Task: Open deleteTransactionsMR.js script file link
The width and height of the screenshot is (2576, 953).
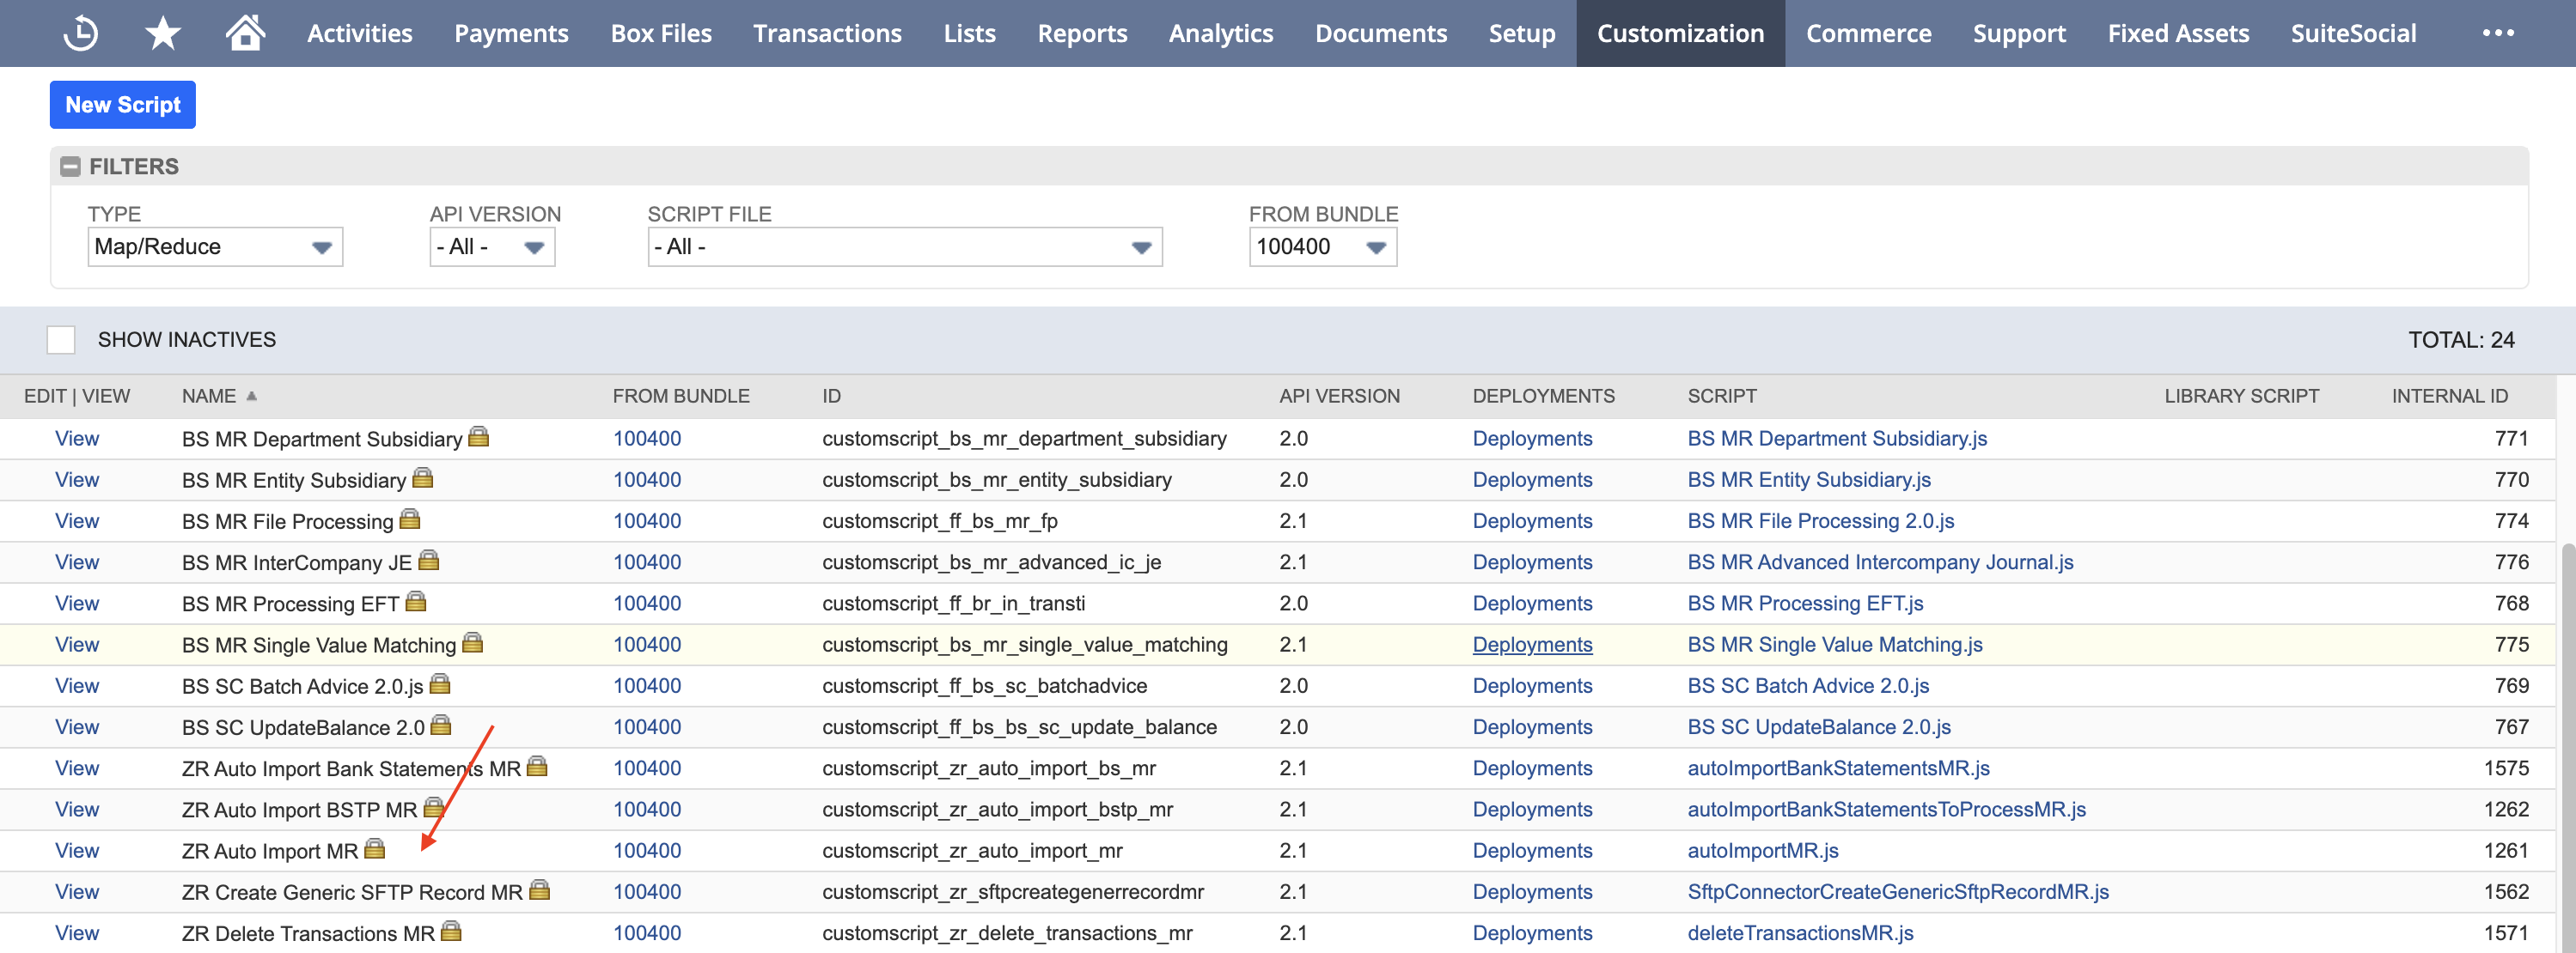Action: point(1800,932)
